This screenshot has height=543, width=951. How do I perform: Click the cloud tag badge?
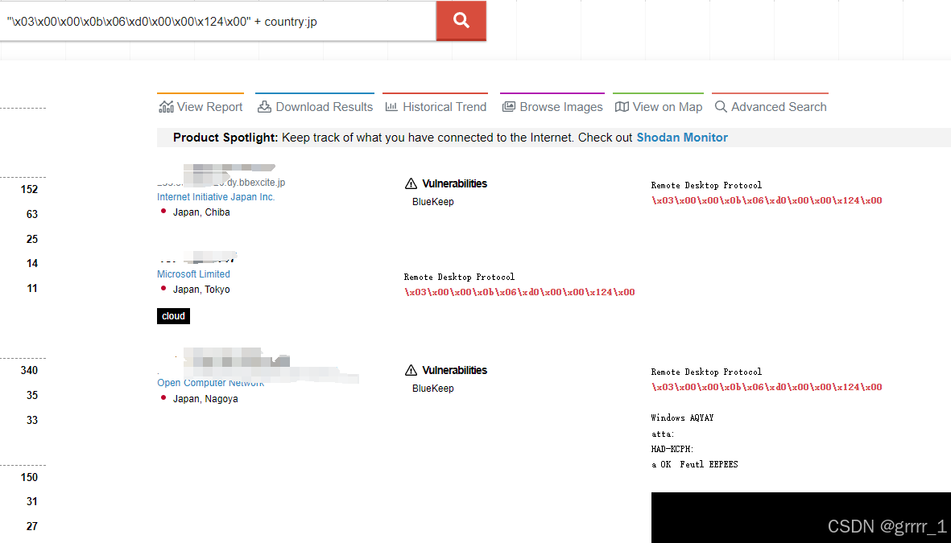(173, 315)
